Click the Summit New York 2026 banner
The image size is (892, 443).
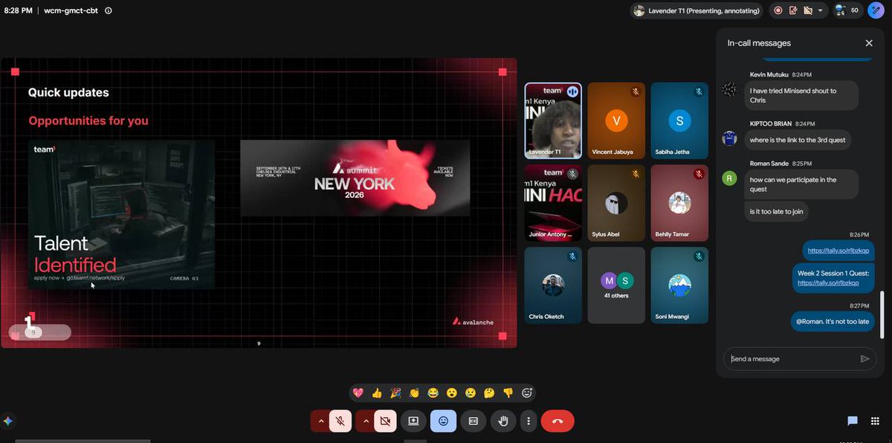355,178
